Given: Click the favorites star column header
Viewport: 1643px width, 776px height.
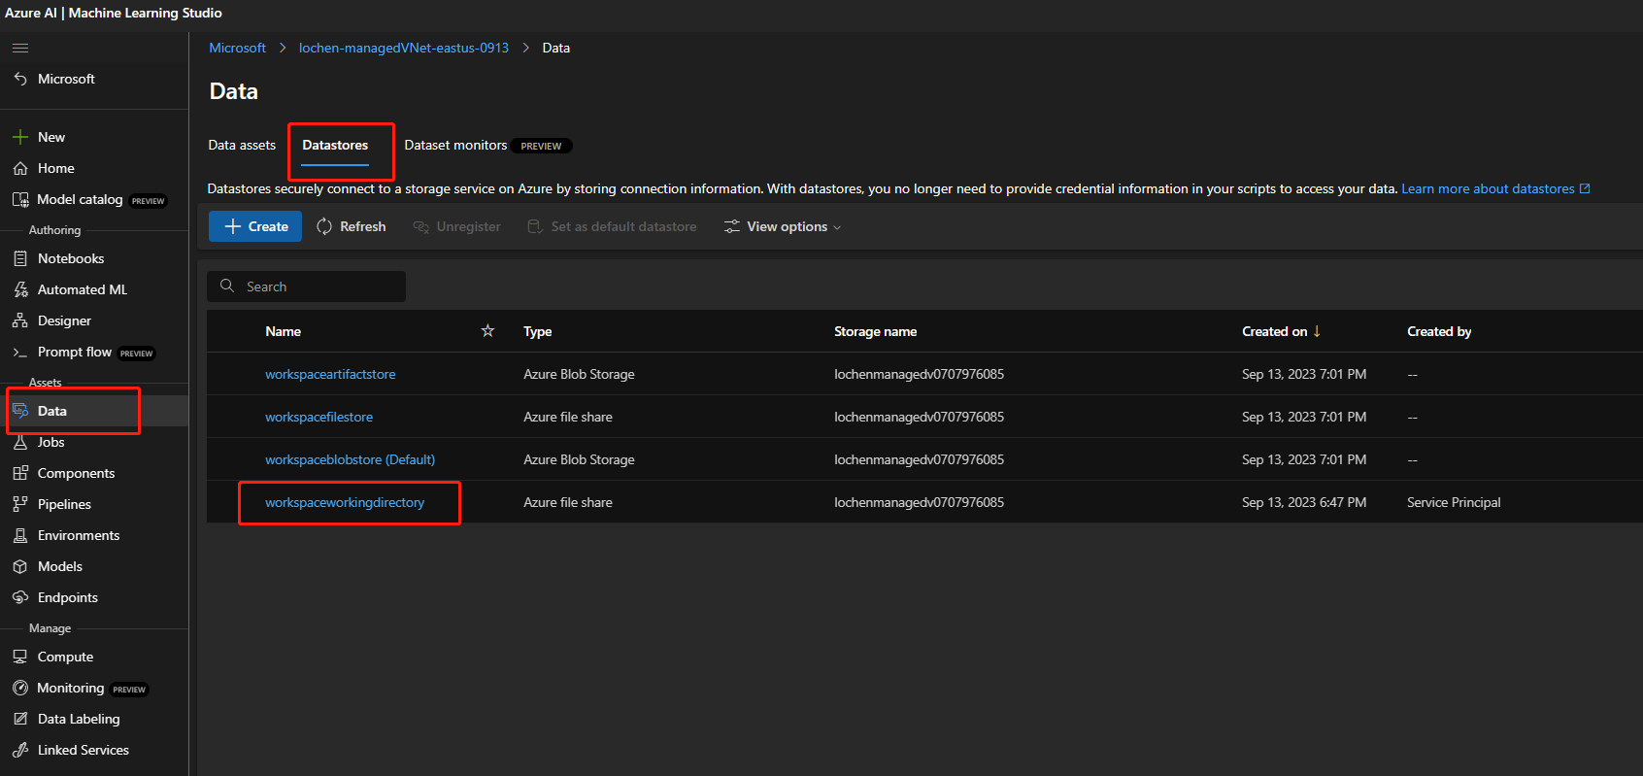Looking at the screenshot, I should 487,331.
